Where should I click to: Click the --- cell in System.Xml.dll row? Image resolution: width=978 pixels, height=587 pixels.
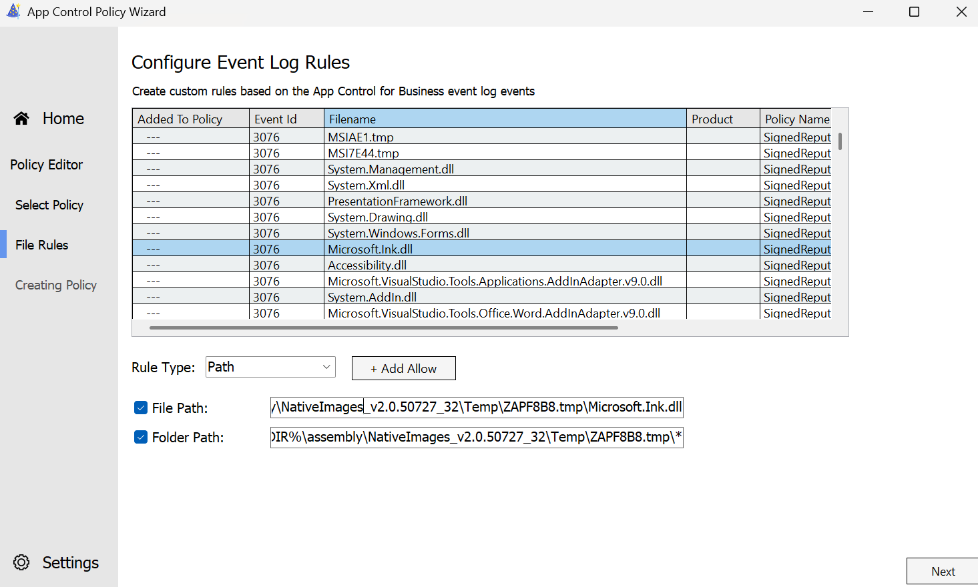pos(191,185)
